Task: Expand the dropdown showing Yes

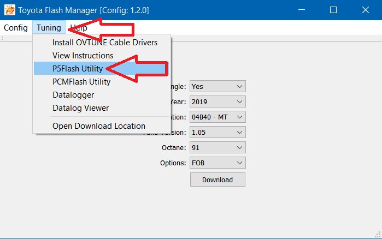Action: 218,86
